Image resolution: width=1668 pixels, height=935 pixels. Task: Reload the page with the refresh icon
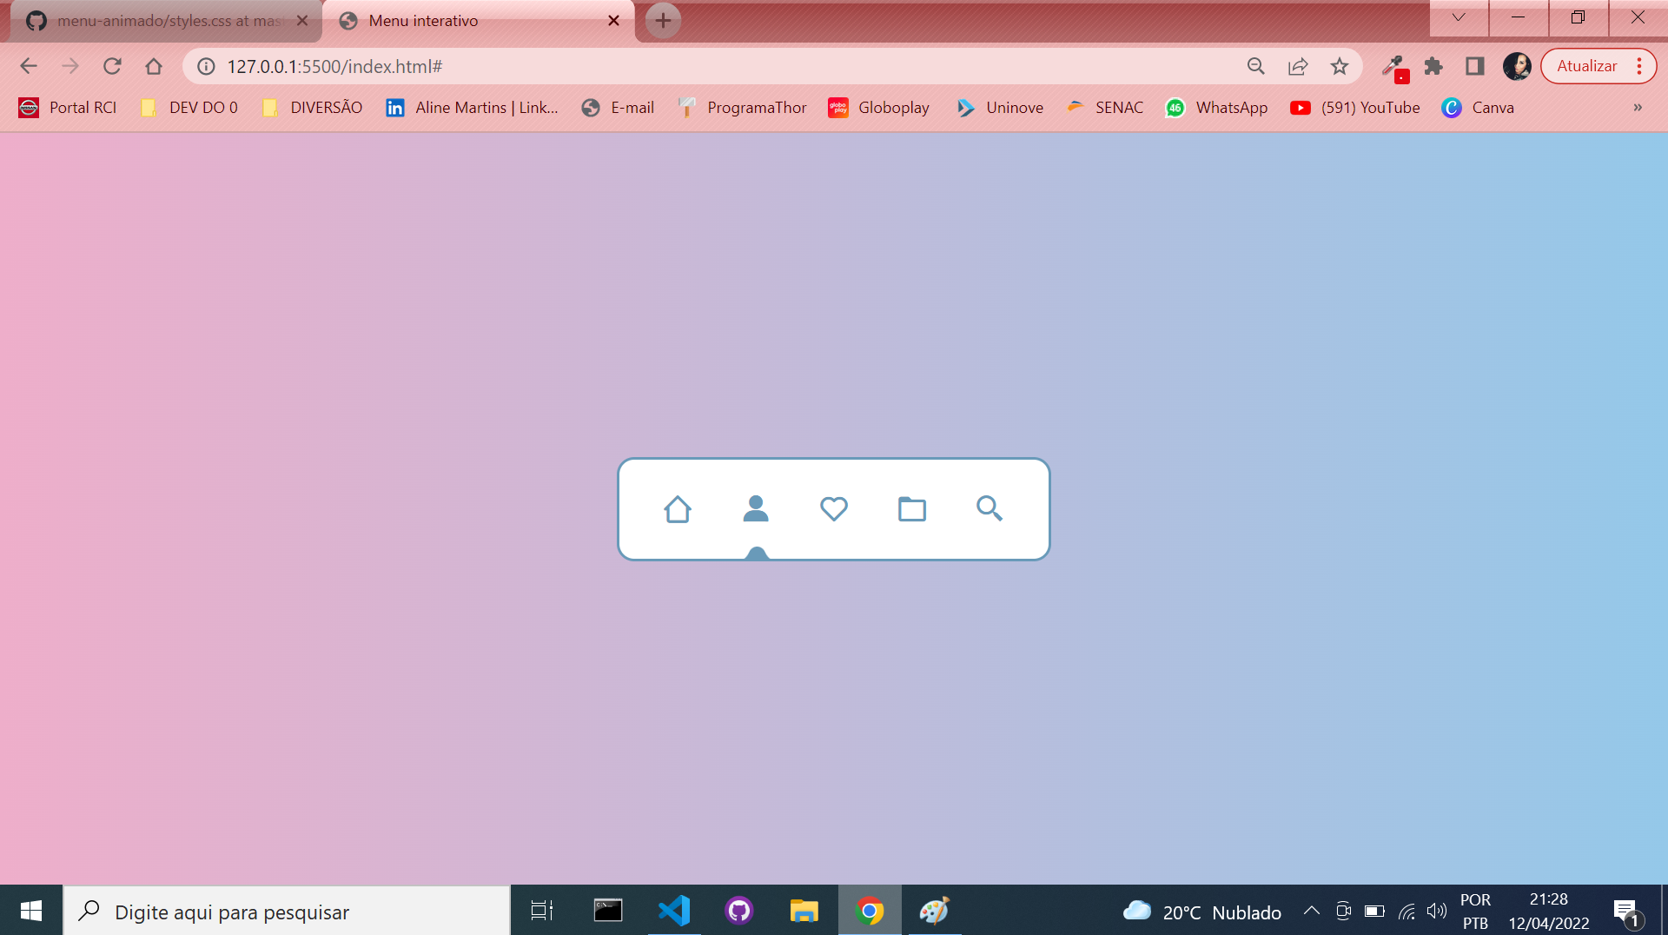(x=112, y=66)
